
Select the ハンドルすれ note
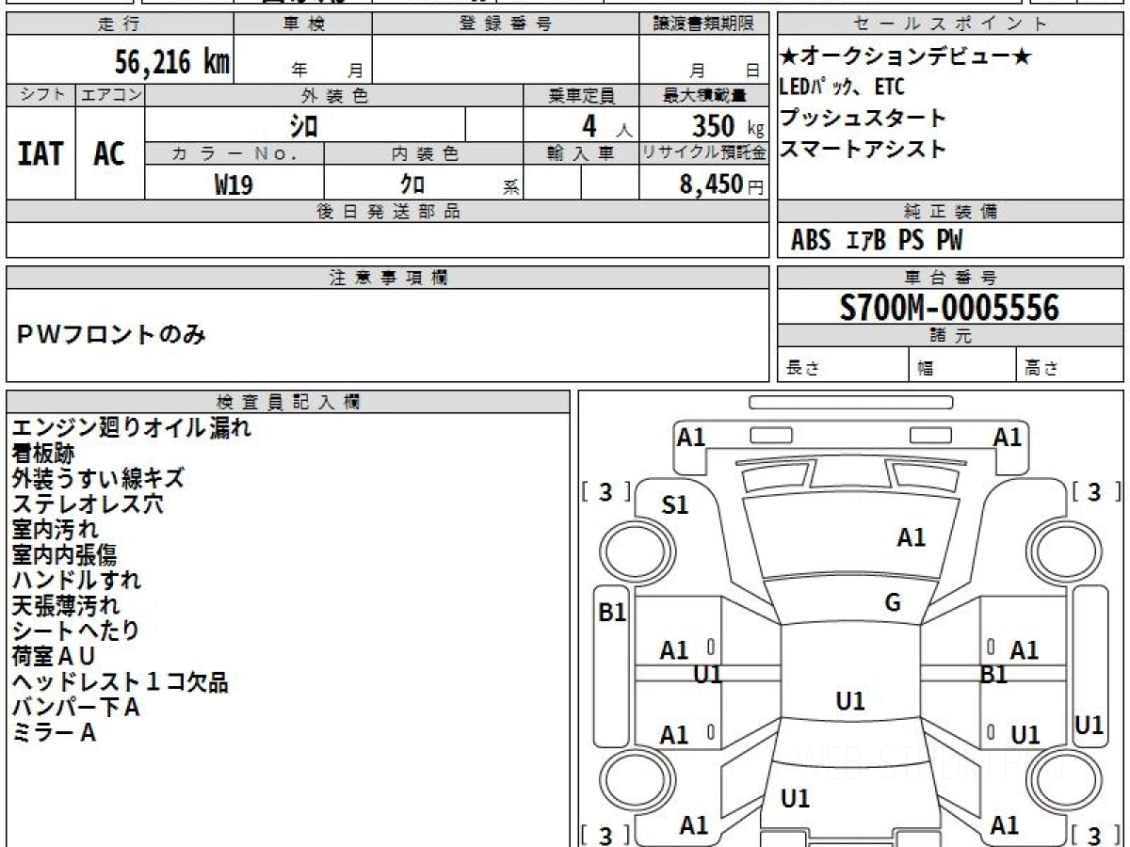tap(76, 580)
